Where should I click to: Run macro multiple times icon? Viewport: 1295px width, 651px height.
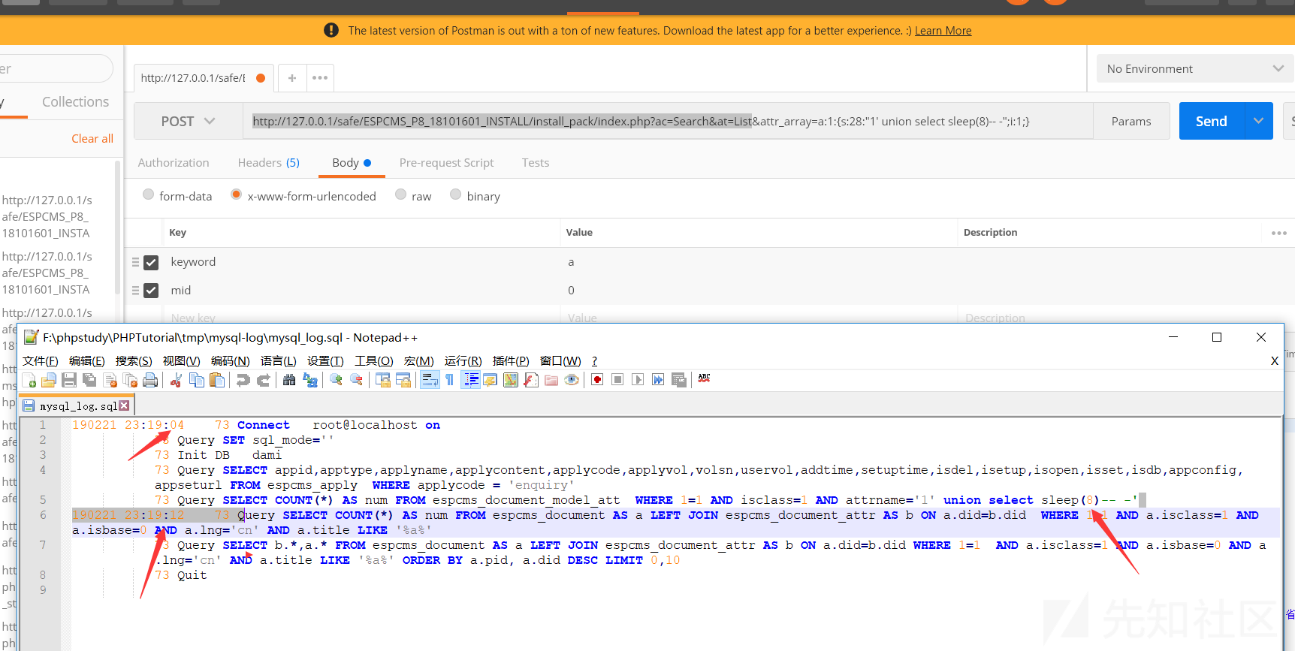click(x=658, y=380)
